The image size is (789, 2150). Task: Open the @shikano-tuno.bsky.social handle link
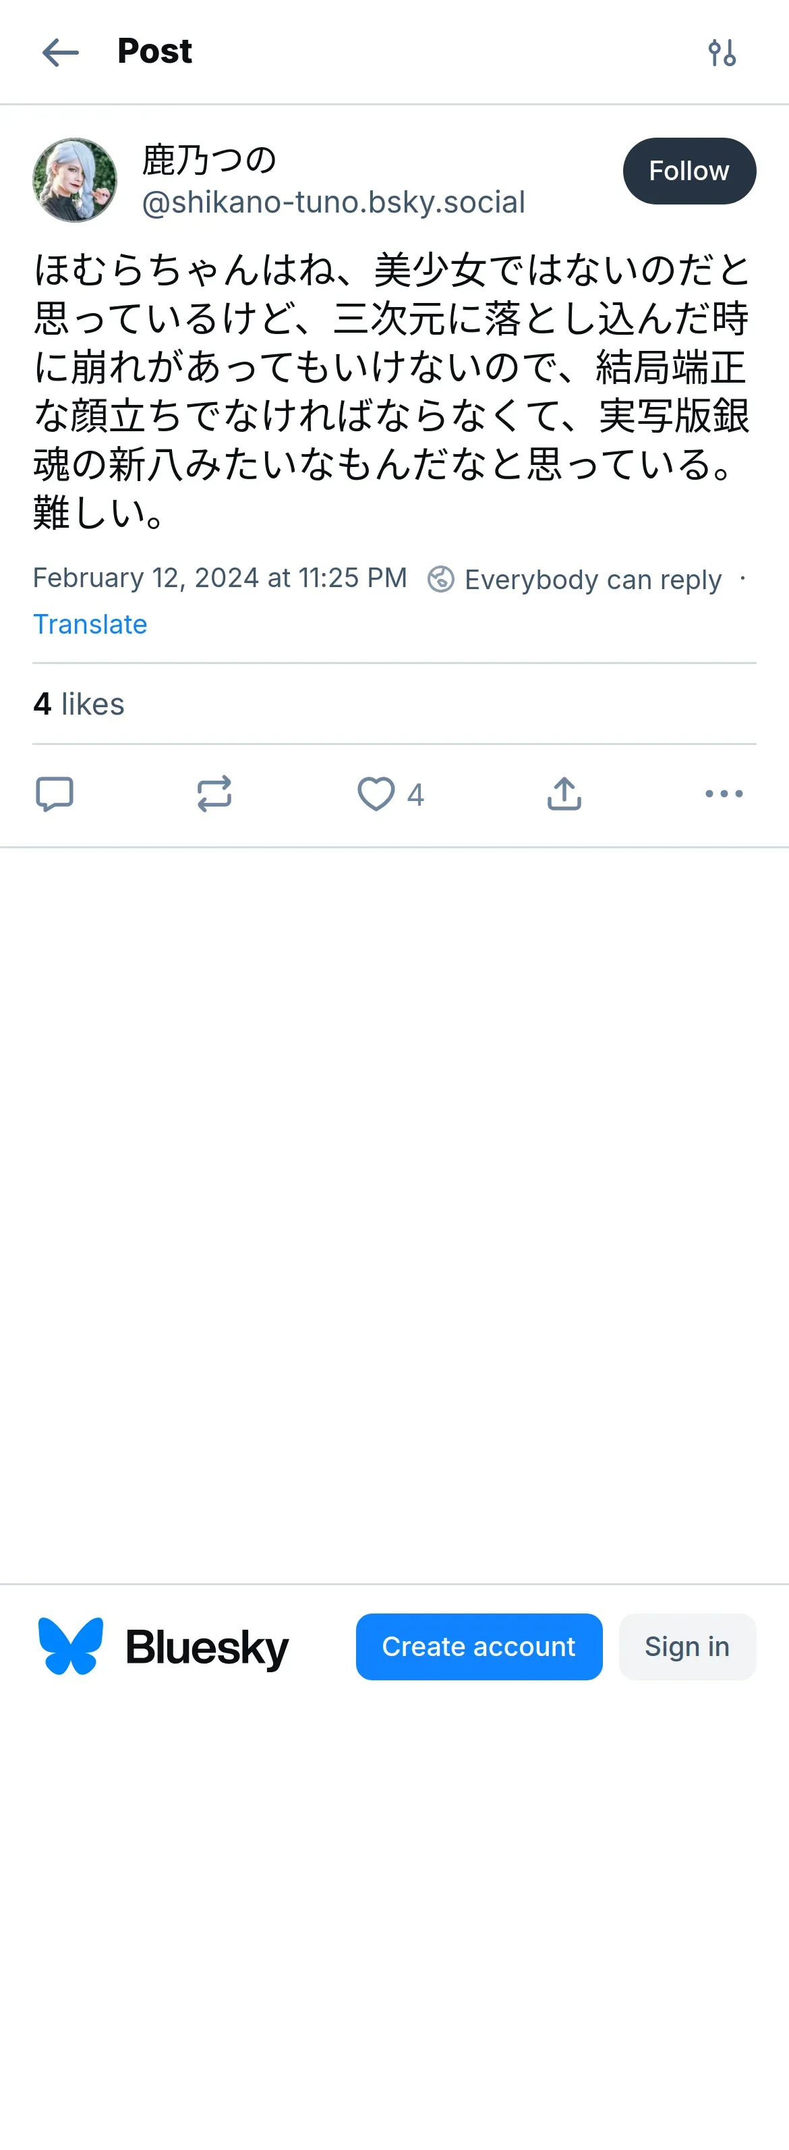334,203
